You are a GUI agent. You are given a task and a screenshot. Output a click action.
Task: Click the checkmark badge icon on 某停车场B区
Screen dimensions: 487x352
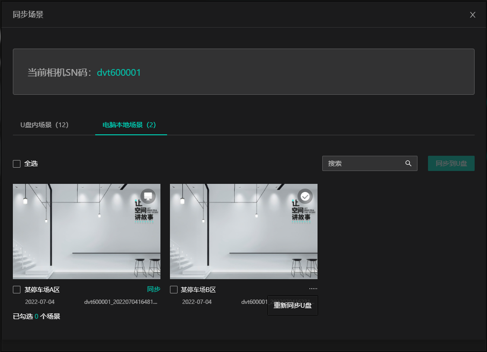click(x=305, y=196)
